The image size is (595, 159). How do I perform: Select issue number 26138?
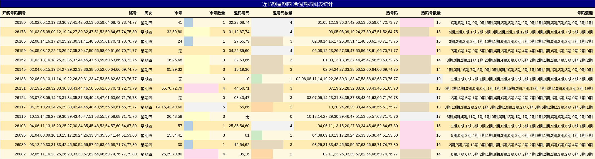click(x=20, y=79)
